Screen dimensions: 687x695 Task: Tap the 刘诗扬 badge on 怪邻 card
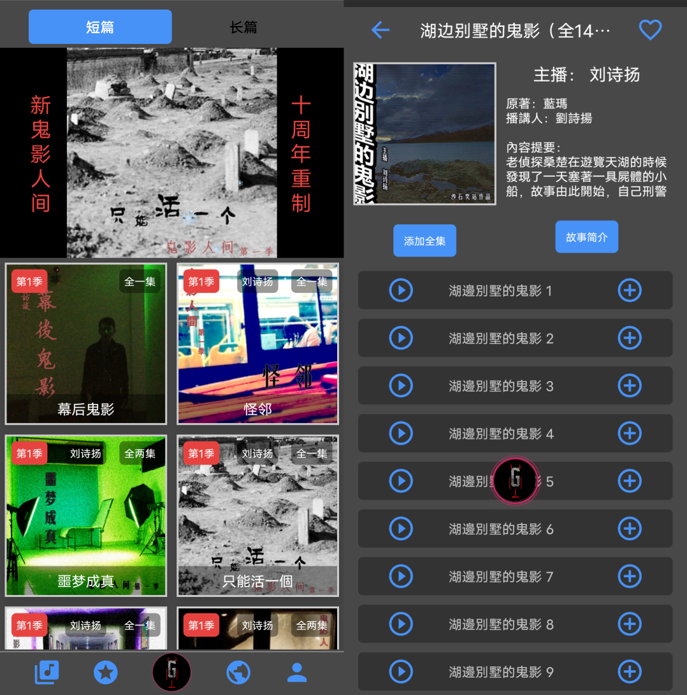[x=257, y=281]
